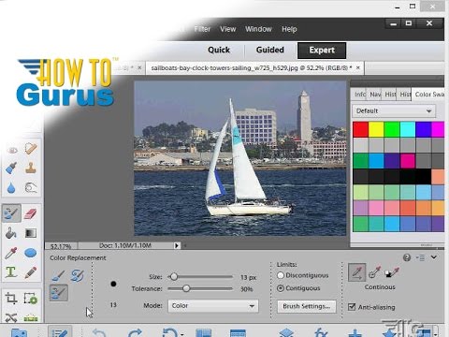Collapse tool options with chevron arrow

434,257
